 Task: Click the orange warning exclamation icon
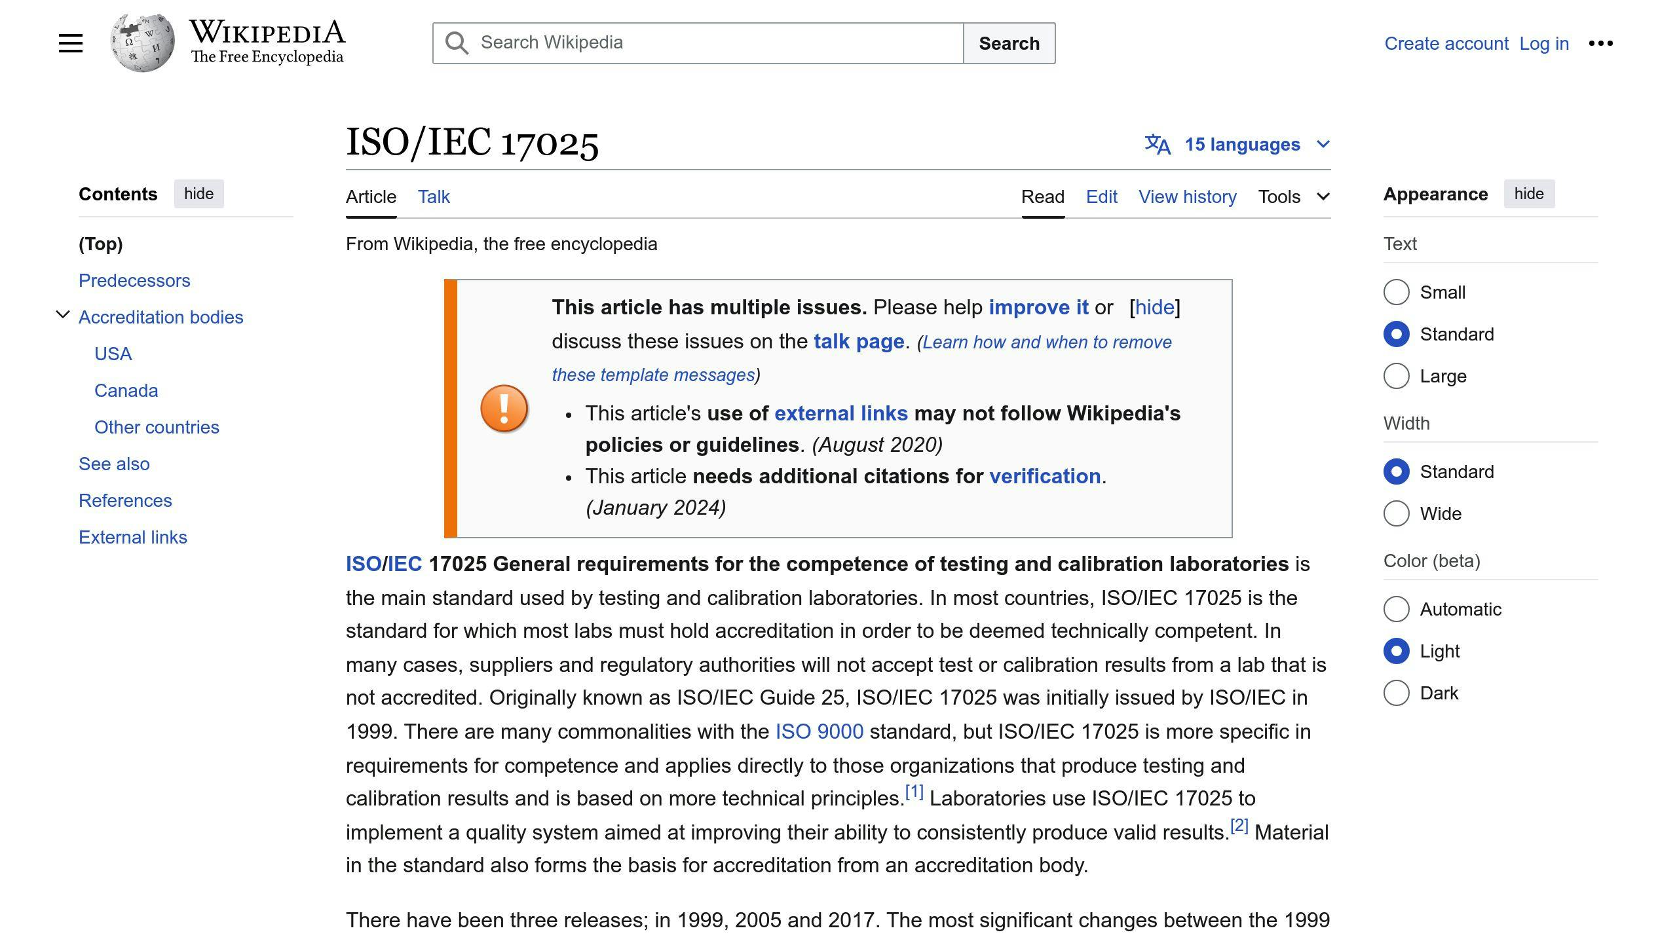(504, 409)
